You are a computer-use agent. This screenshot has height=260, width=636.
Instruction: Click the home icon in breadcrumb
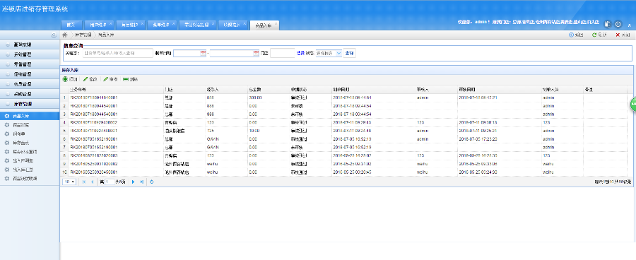64,35
